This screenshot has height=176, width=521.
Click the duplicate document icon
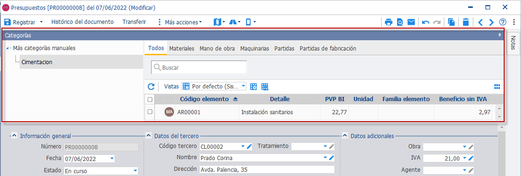pyautogui.click(x=451, y=22)
